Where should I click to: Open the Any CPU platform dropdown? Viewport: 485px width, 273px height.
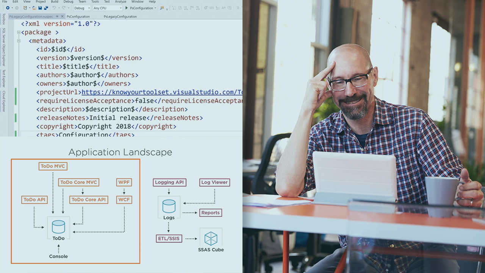(107, 8)
